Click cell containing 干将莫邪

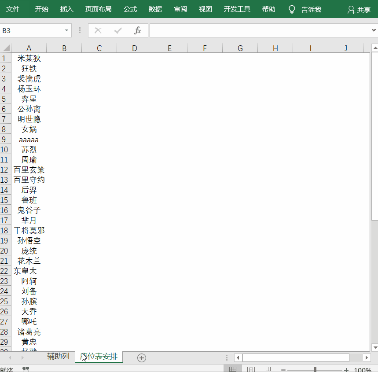click(29, 231)
